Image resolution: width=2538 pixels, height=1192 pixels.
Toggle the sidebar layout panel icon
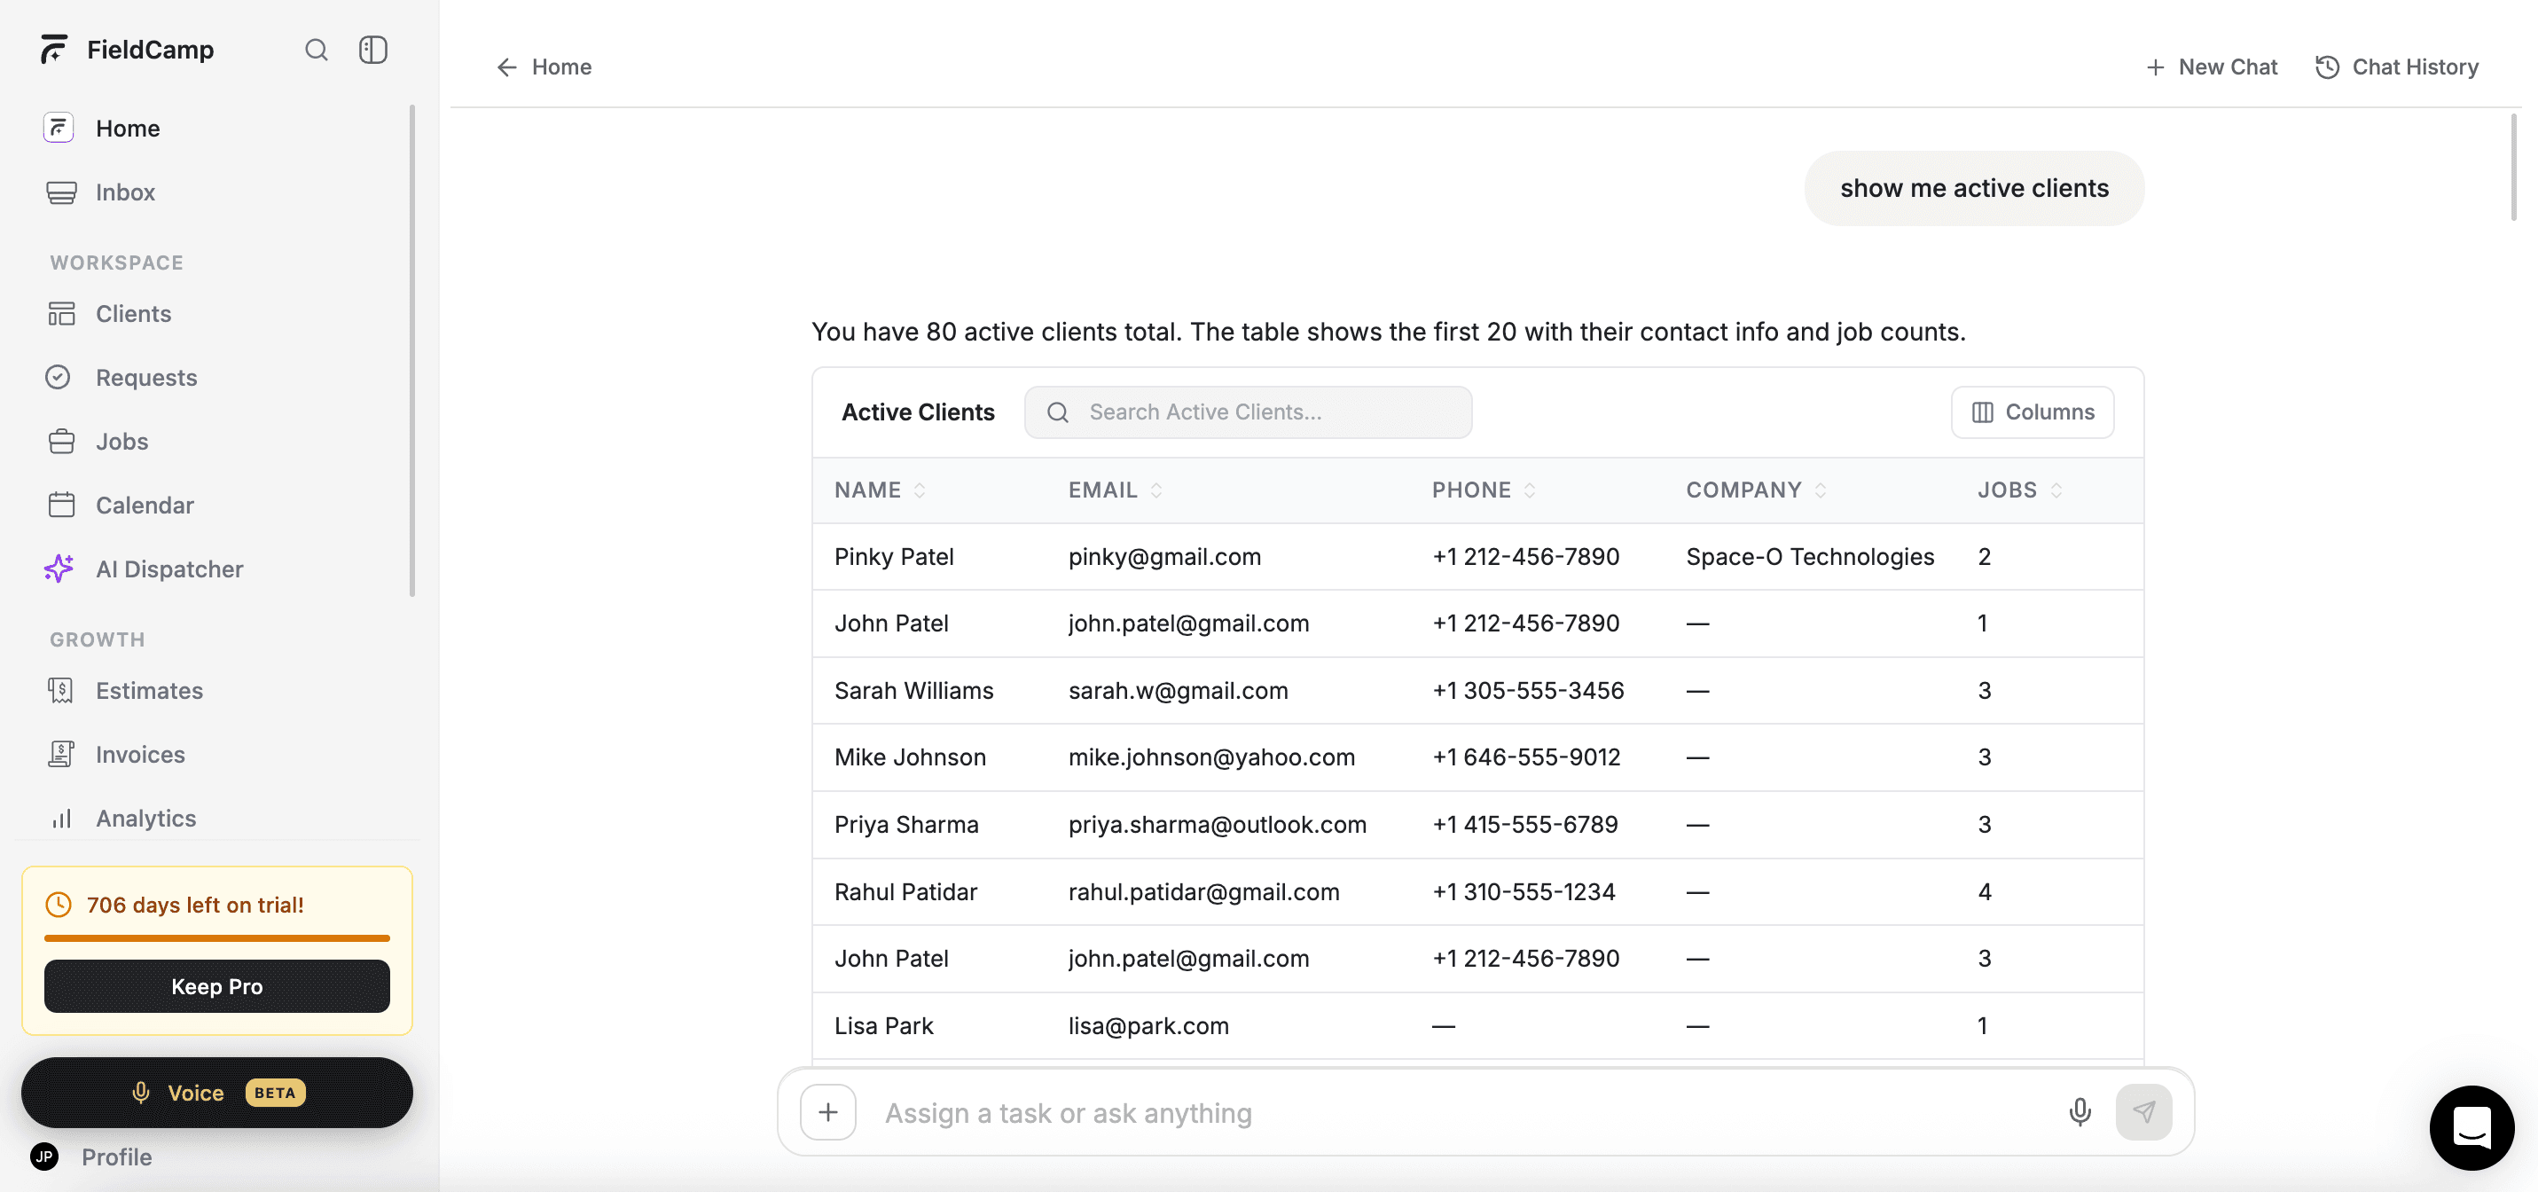click(373, 50)
